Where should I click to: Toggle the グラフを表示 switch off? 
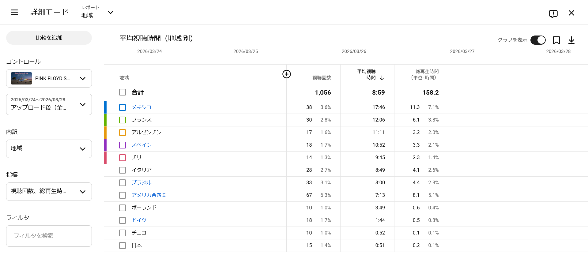[538, 40]
